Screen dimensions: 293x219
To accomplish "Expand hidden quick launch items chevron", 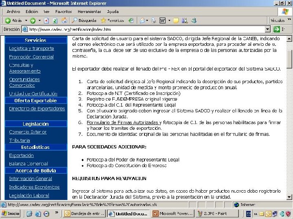I will pos(57,212).
